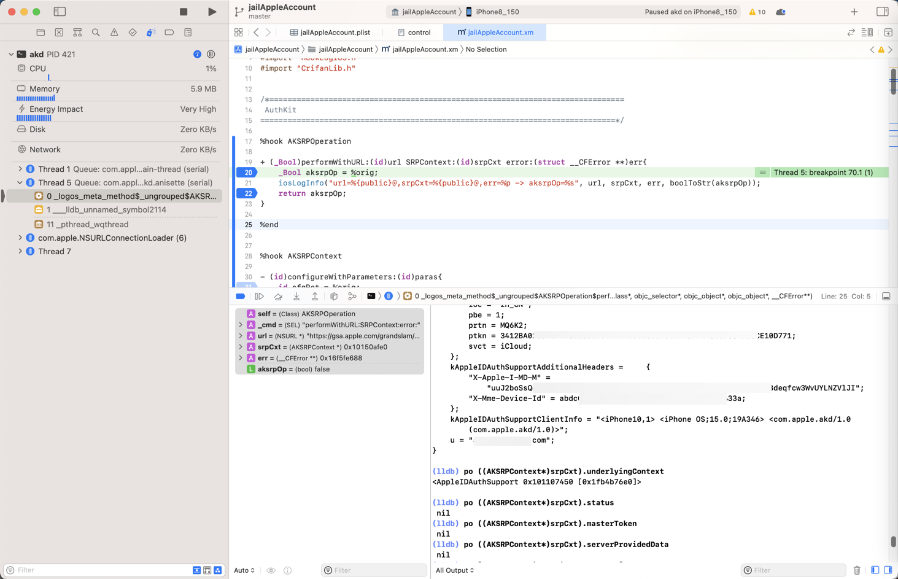
Task: Open the Breakpoint navigator
Action: click(169, 33)
